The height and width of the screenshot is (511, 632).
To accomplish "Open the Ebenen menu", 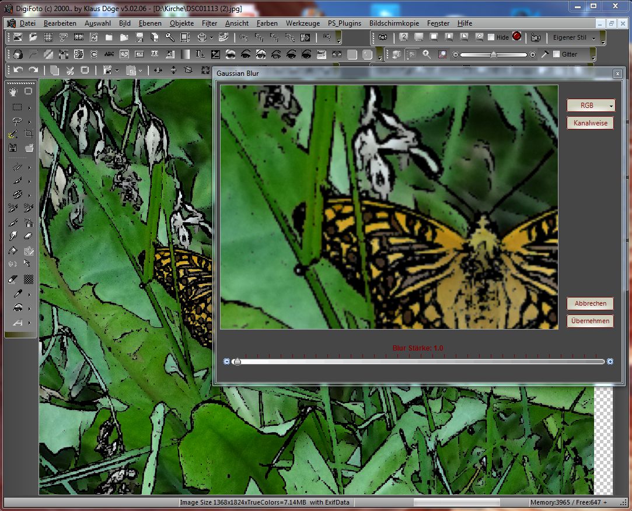I will (151, 23).
